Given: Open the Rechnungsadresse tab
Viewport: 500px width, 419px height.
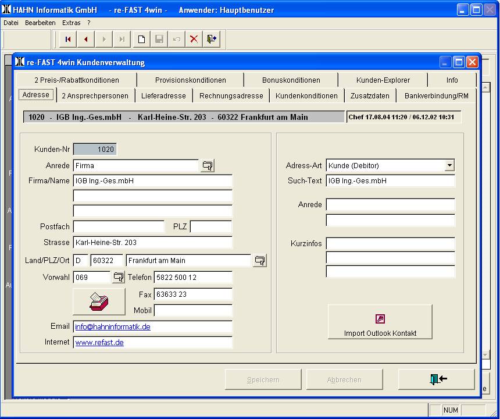Looking at the screenshot, I should click(231, 96).
